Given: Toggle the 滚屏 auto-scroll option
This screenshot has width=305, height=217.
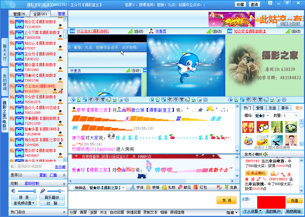Looking at the screenshot, I should (93, 213).
